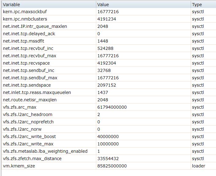Click value 61794000000 for arc_max
Screen dimensions: 216x176
tap(112, 107)
